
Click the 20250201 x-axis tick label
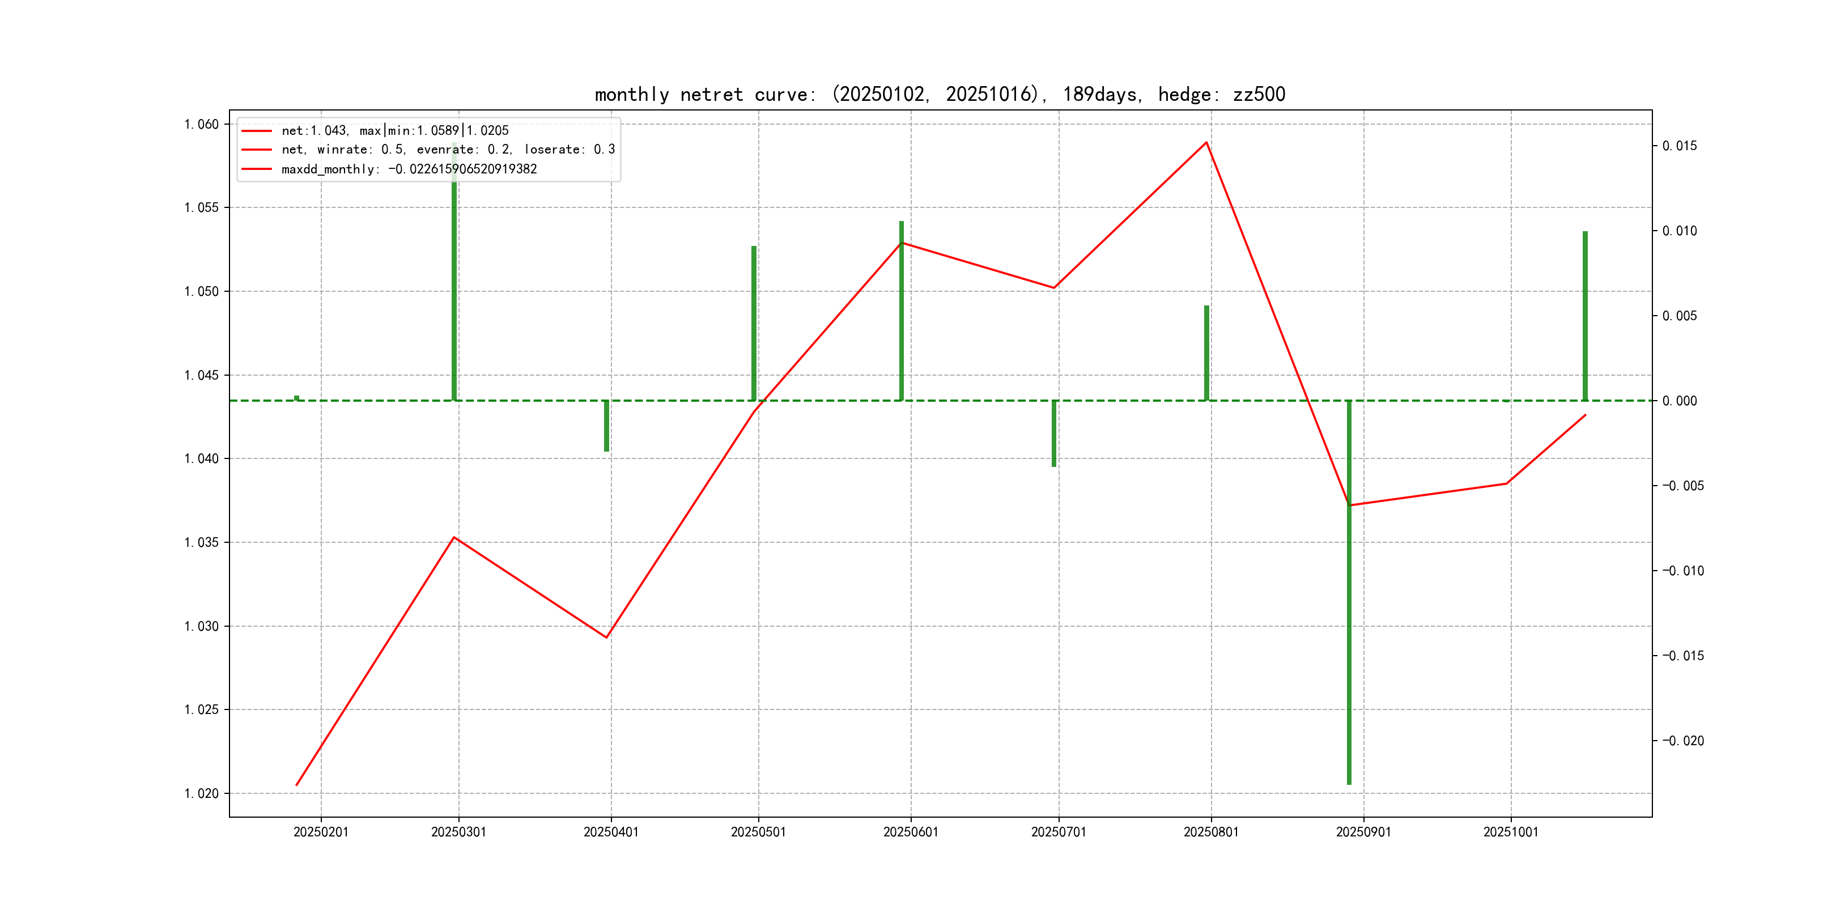pyautogui.click(x=321, y=832)
